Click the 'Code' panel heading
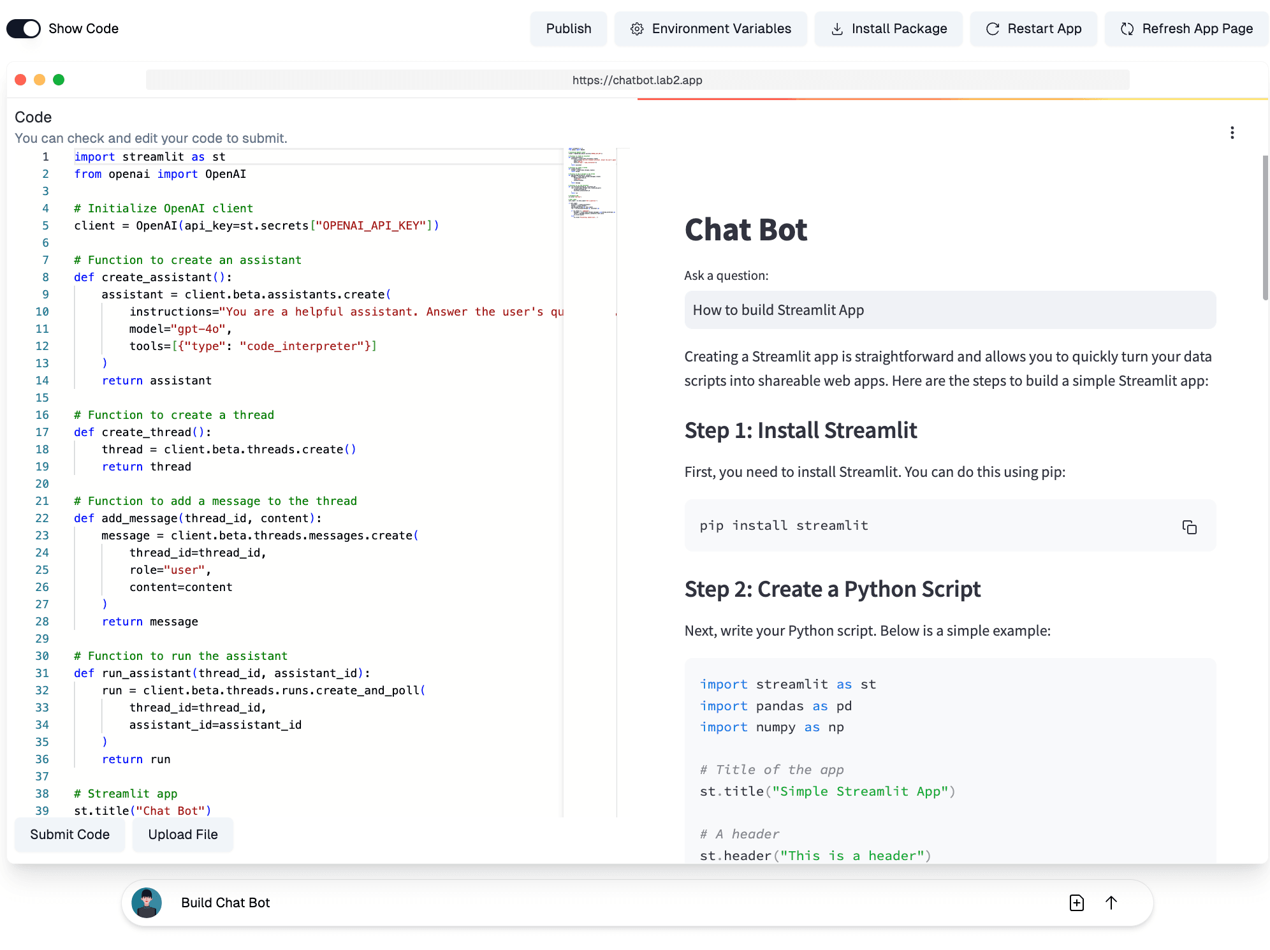The image size is (1270, 950). [33, 117]
